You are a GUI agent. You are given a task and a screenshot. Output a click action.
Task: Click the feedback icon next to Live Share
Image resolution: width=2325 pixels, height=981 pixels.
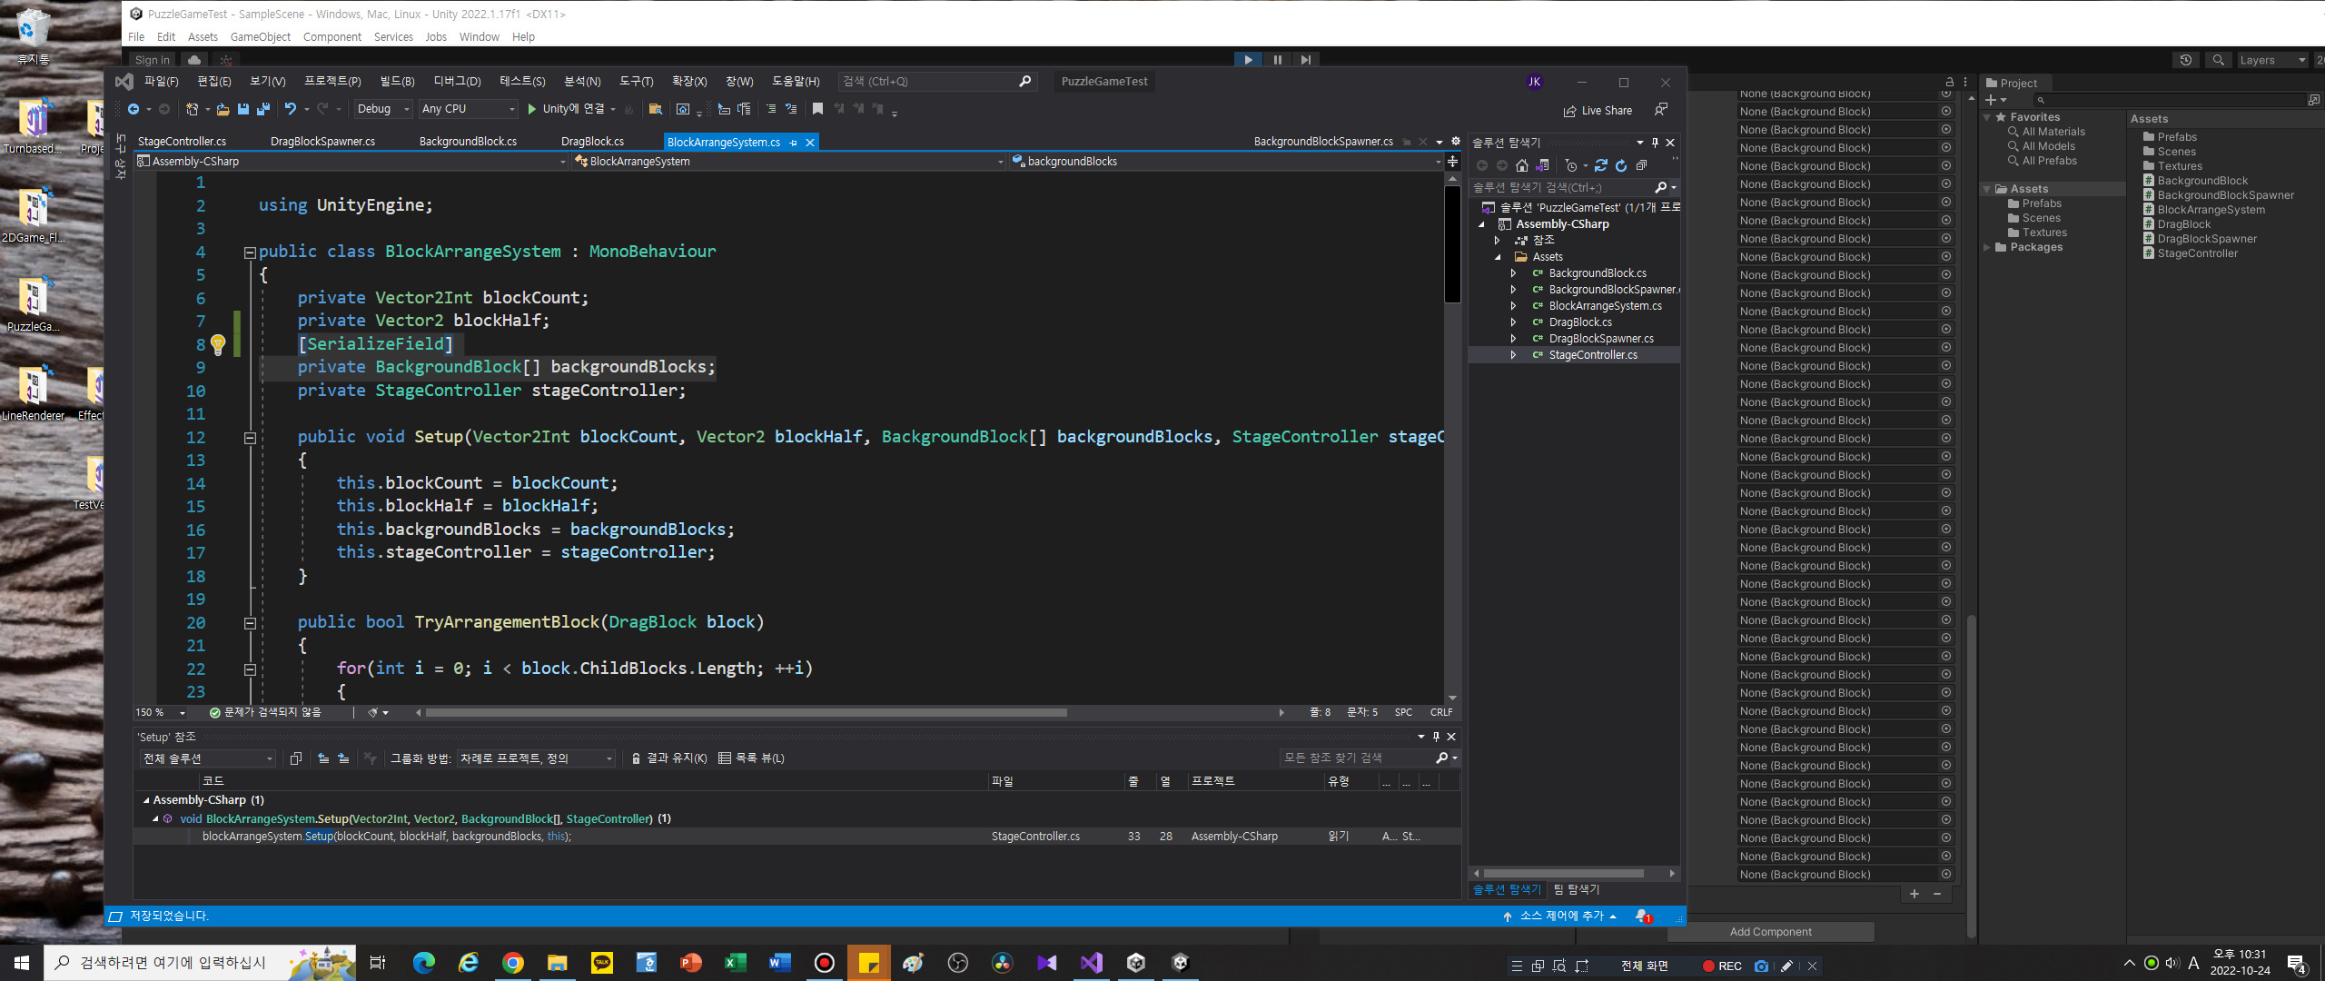pos(1661,109)
